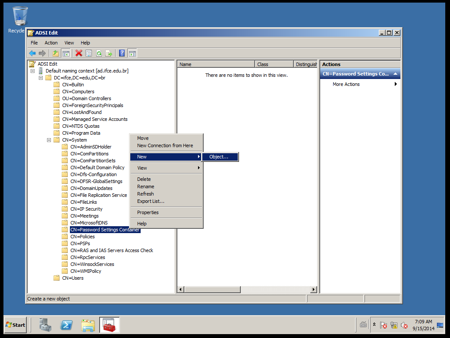Image resolution: width=450 pixels, height=338 pixels.
Task: Click the Action Center flag tray icon
Action: [384, 325]
